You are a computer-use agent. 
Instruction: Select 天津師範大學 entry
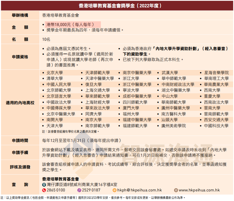point(98,73)
